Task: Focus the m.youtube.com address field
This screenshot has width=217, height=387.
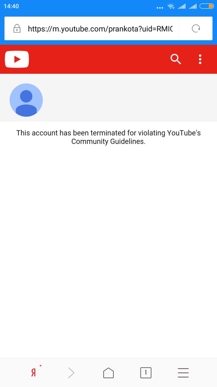Action: click(x=100, y=29)
